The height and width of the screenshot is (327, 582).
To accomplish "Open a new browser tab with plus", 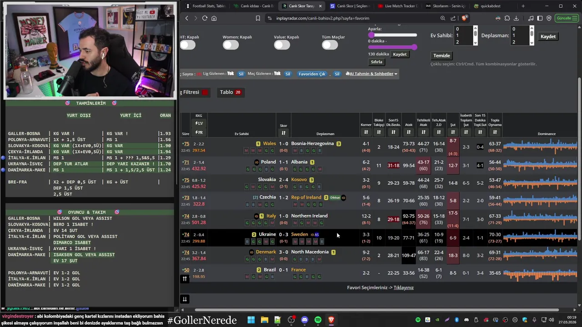I will tap(523, 6).
